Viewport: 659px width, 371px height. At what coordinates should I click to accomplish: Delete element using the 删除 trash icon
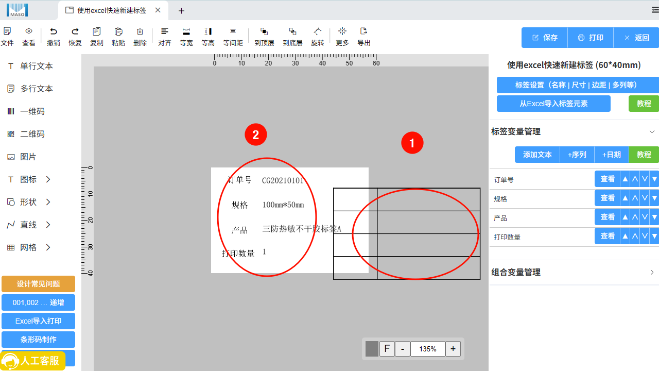pyautogui.click(x=140, y=37)
